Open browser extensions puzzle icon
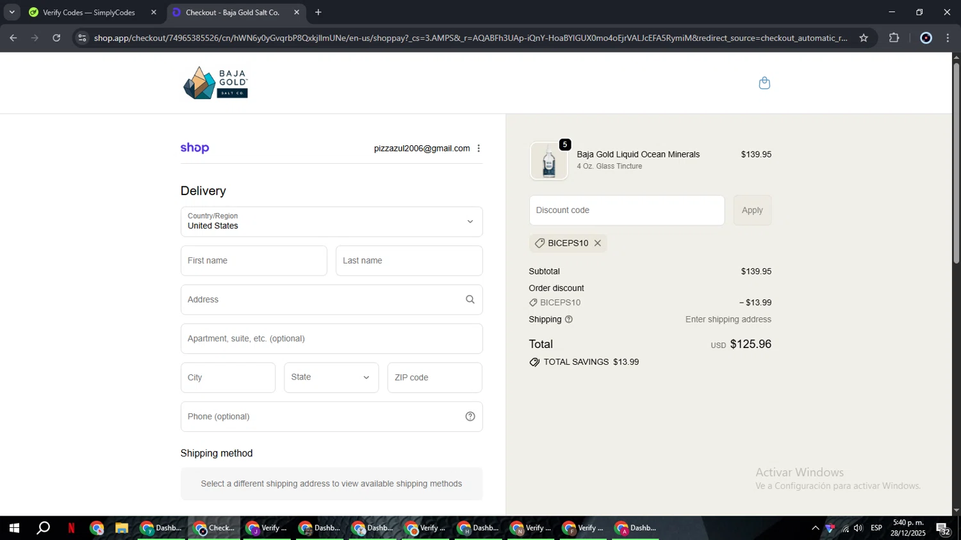 tap(894, 38)
